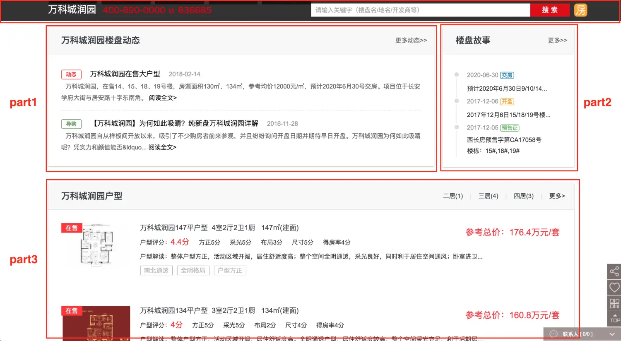The image size is (621, 341).
Task: Open 更多>> in 楼盘故事 panel
Action: 557,40
